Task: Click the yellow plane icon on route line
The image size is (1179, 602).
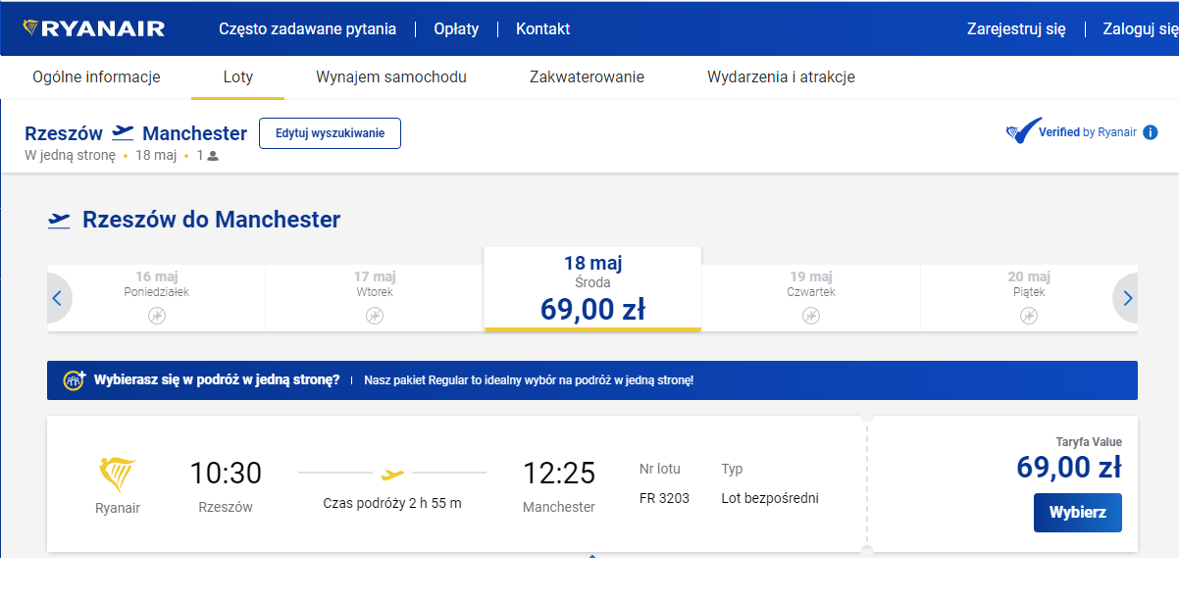Action: click(x=392, y=475)
